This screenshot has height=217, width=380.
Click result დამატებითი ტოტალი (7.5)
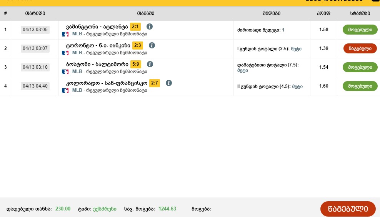point(268,68)
